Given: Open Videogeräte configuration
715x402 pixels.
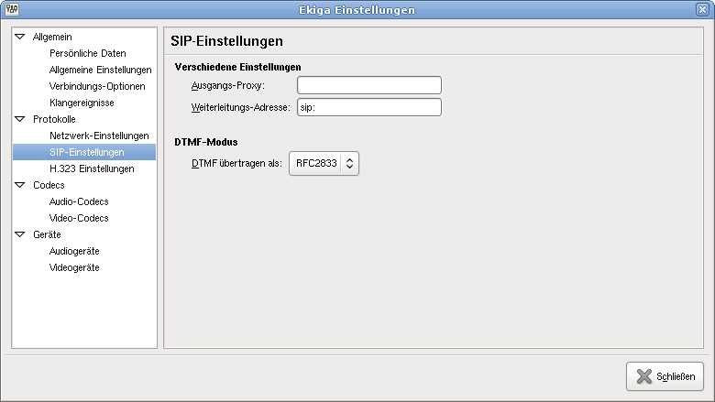Looking at the screenshot, I should pos(74,267).
